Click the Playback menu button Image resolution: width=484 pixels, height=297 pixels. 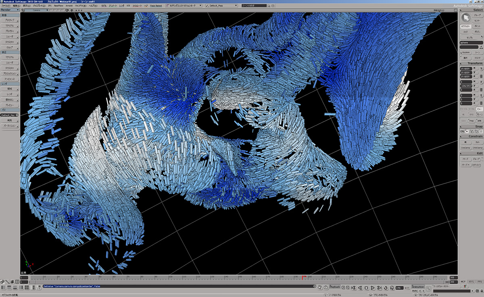point(335,287)
